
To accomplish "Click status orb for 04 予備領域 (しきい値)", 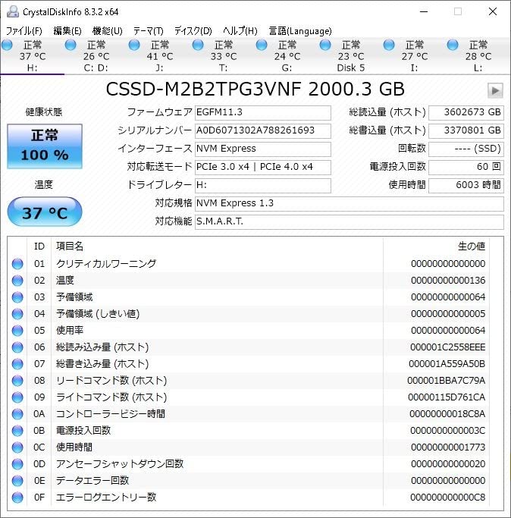I will 17,314.
